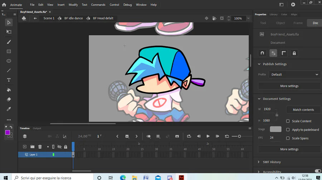Viewport: 322px width, 180px height.
Task: Click the rotation tool icon in edit bar
Action: [x=214, y=18]
